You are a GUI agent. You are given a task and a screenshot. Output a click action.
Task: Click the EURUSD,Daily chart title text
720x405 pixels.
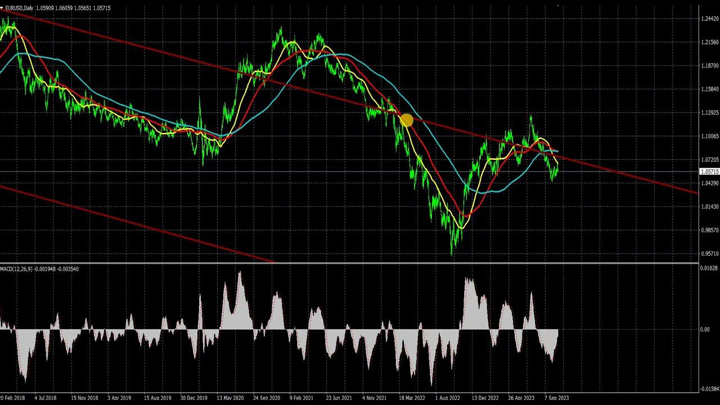pos(19,8)
